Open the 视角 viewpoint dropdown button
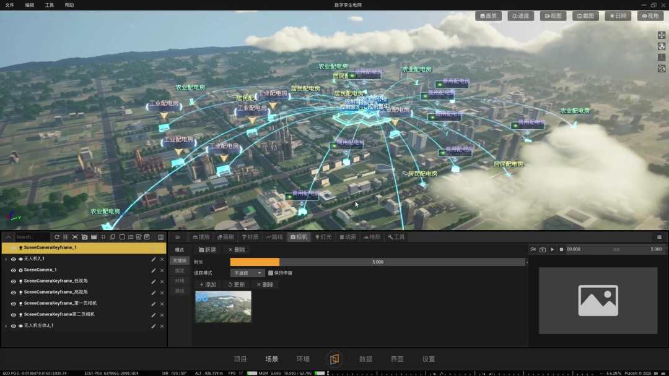The height and width of the screenshot is (376, 669). (x=650, y=15)
